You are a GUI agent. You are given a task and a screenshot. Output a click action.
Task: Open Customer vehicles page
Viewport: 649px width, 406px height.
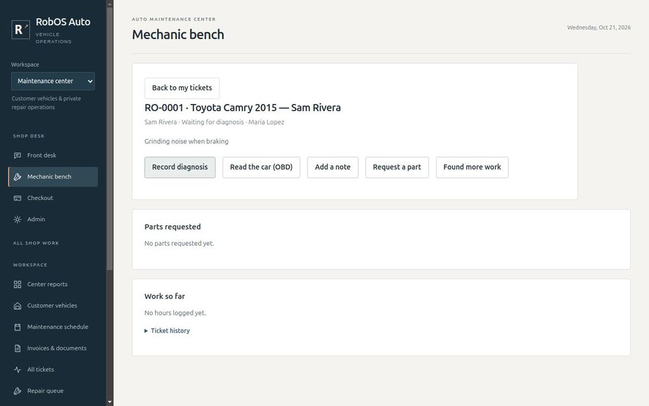click(x=53, y=306)
